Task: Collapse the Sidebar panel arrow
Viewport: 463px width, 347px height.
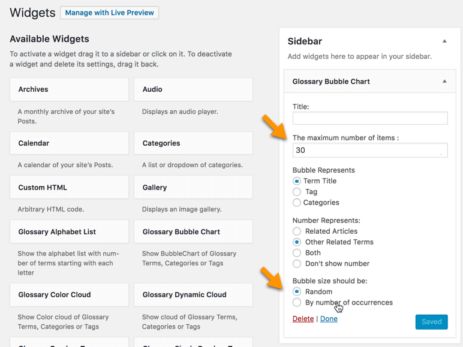Action: (x=444, y=41)
